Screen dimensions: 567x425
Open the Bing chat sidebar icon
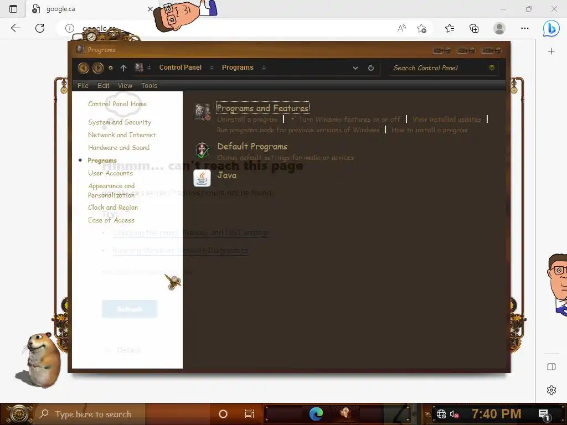point(551,28)
